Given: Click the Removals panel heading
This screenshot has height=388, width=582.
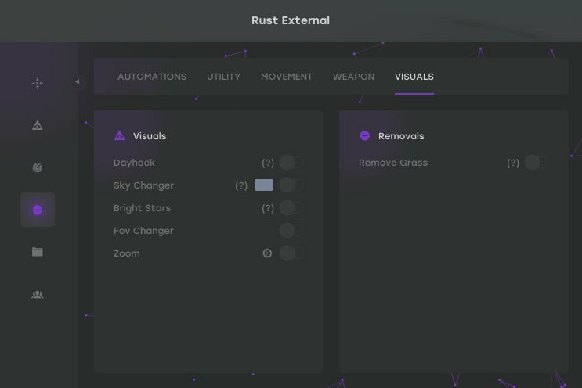Looking at the screenshot, I should point(401,136).
